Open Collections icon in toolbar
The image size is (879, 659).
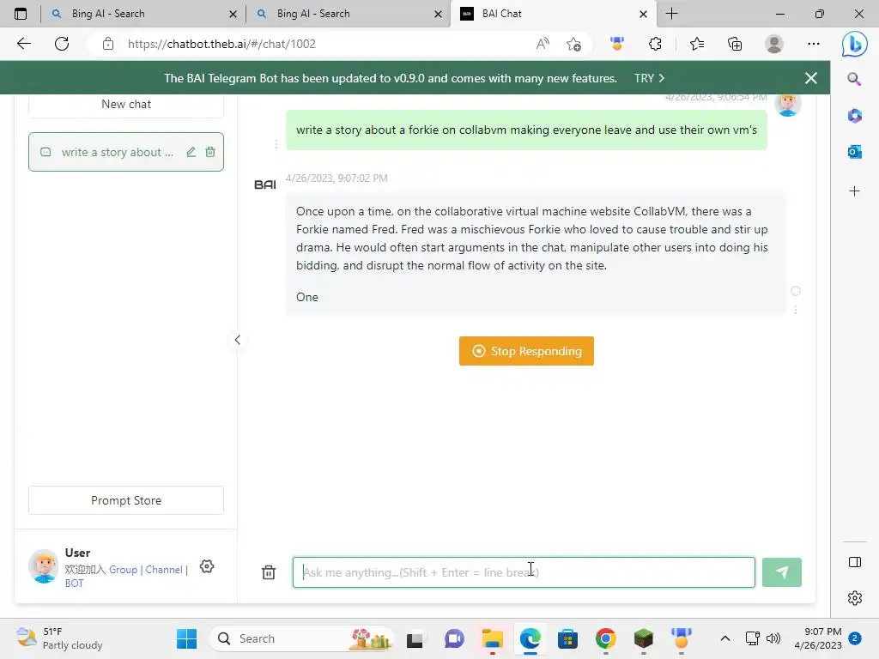click(x=735, y=44)
